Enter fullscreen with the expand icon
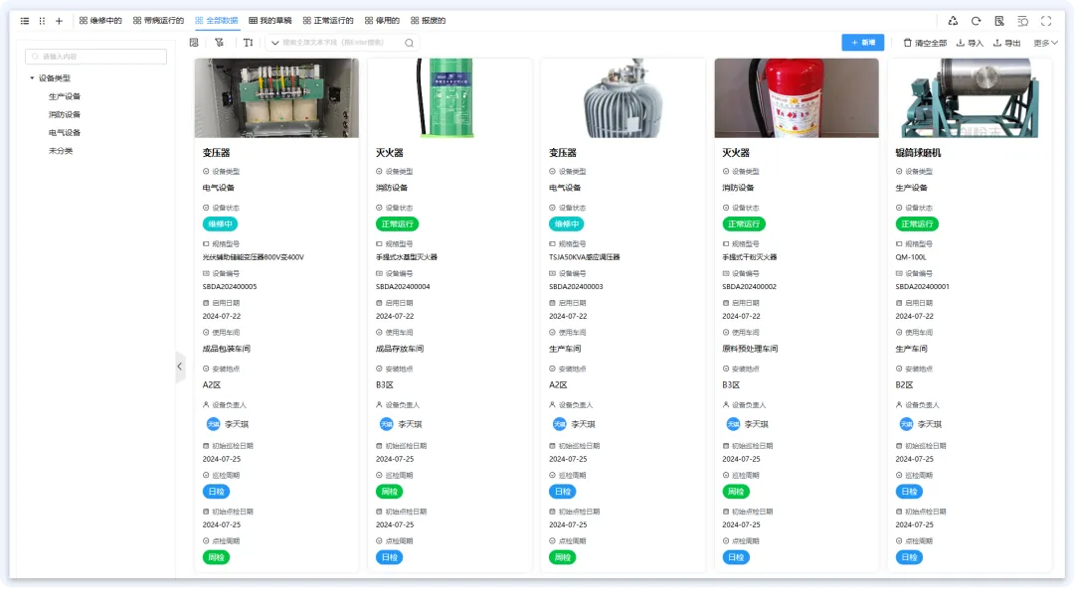The height and width of the screenshot is (589, 1074). click(1045, 20)
